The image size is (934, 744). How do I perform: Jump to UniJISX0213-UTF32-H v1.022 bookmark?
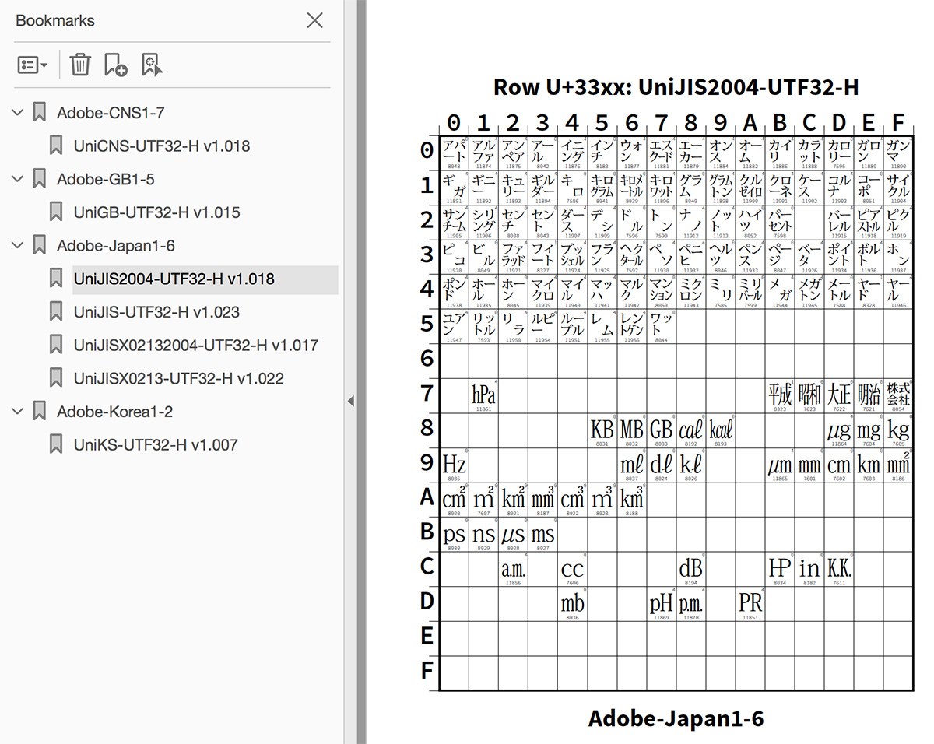coord(178,379)
